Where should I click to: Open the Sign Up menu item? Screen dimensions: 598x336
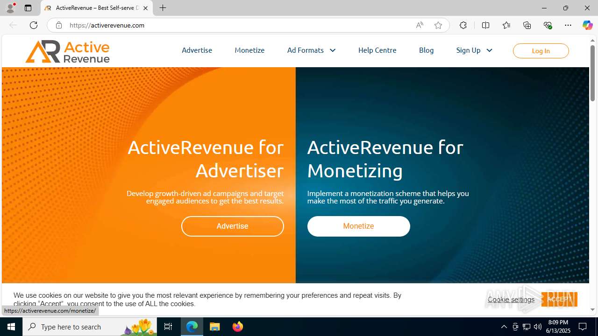click(468, 50)
